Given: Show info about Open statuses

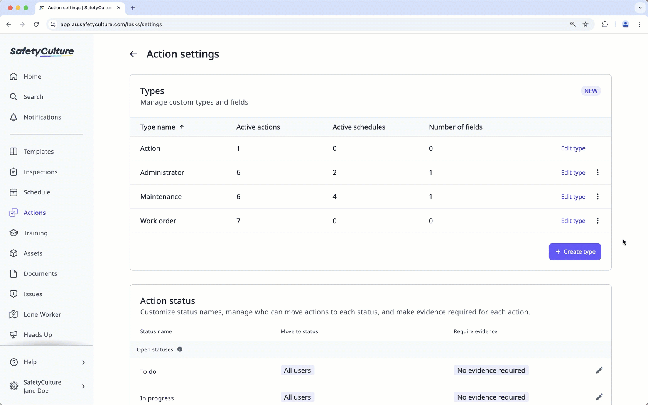Looking at the screenshot, I should tap(180, 349).
